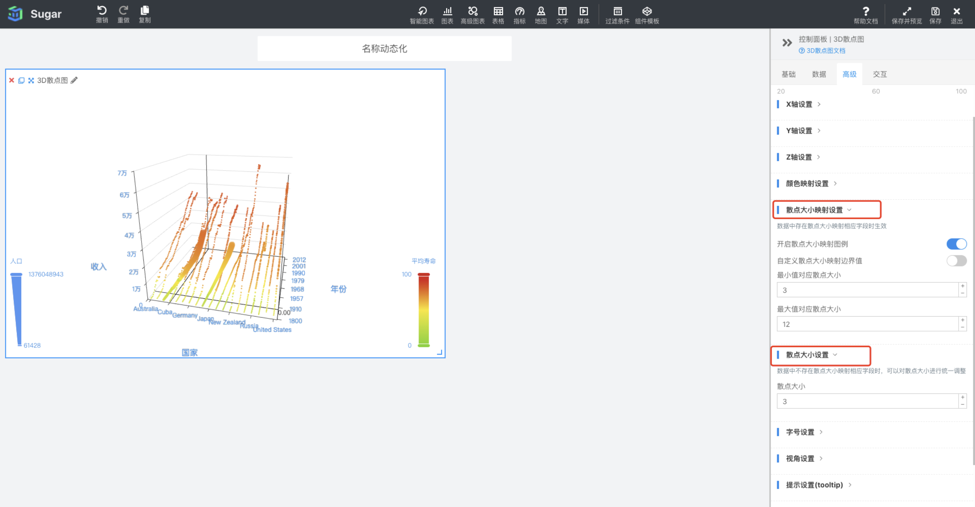
Task: Edit chart title with pencil icon
Action: [x=74, y=80]
